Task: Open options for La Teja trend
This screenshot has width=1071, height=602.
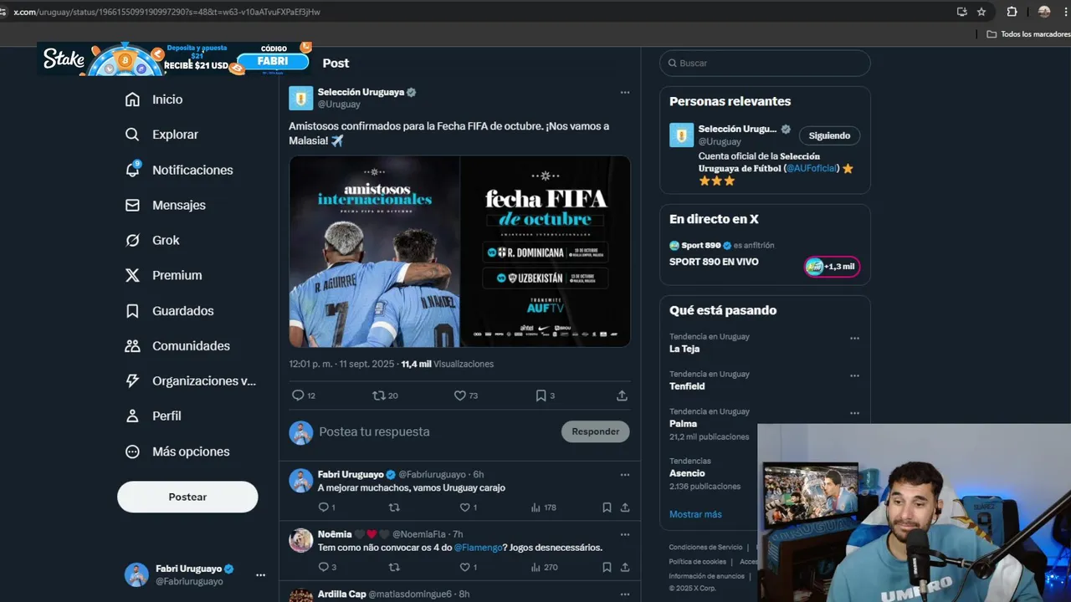Action: click(854, 339)
